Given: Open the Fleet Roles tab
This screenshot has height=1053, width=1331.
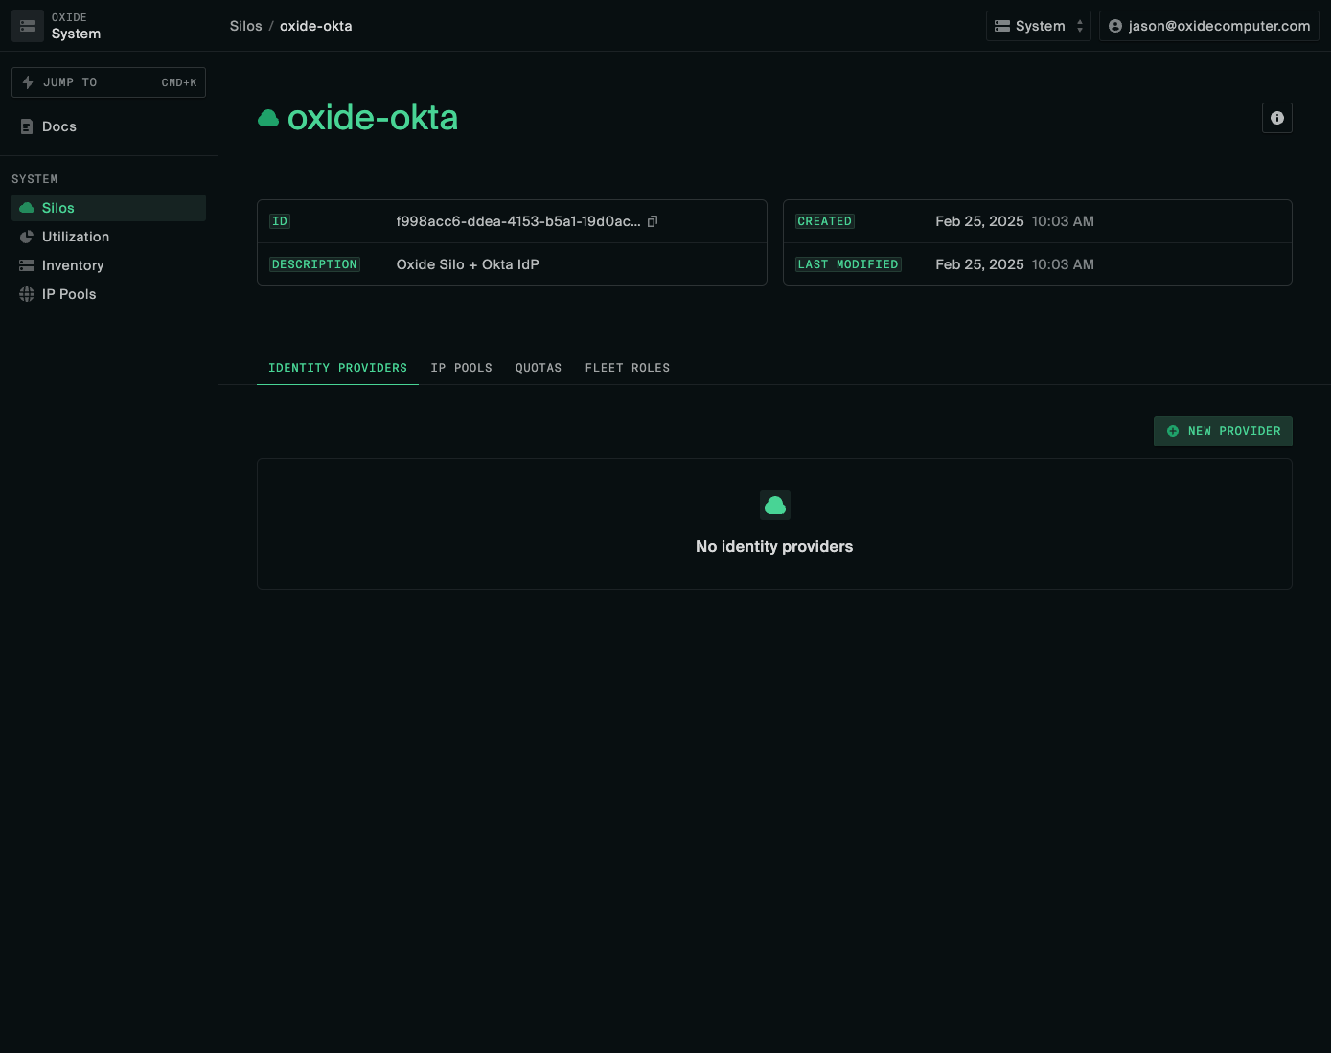Looking at the screenshot, I should (x=627, y=368).
